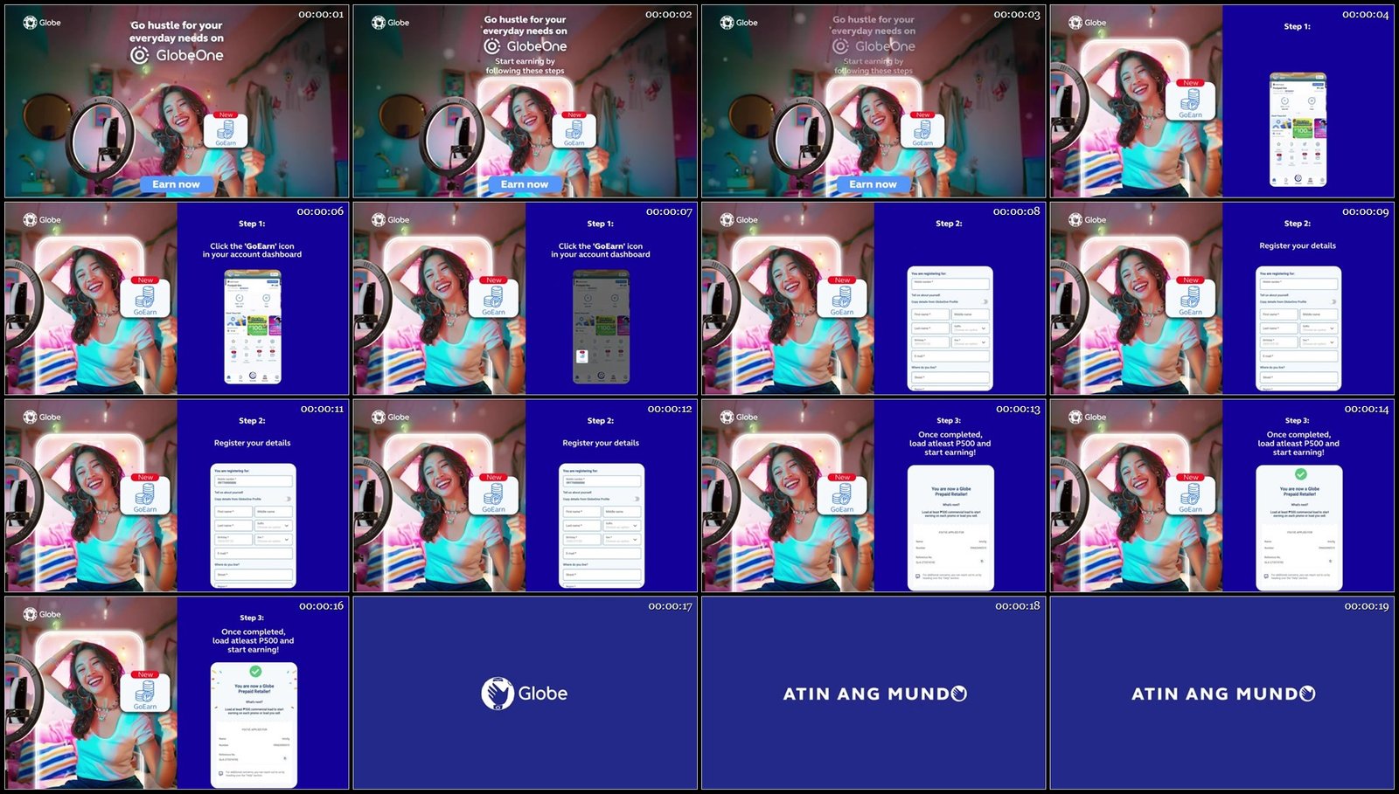Click the 00:00:19 timestamp label
The height and width of the screenshot is (794, 1399).
coord(1367,606)
